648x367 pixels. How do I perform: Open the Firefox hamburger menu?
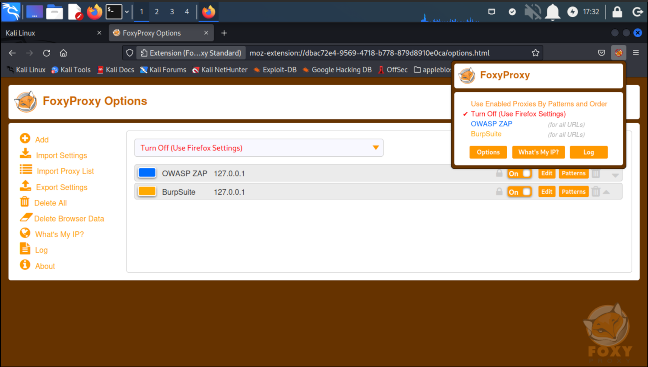[x=636, y=53]
